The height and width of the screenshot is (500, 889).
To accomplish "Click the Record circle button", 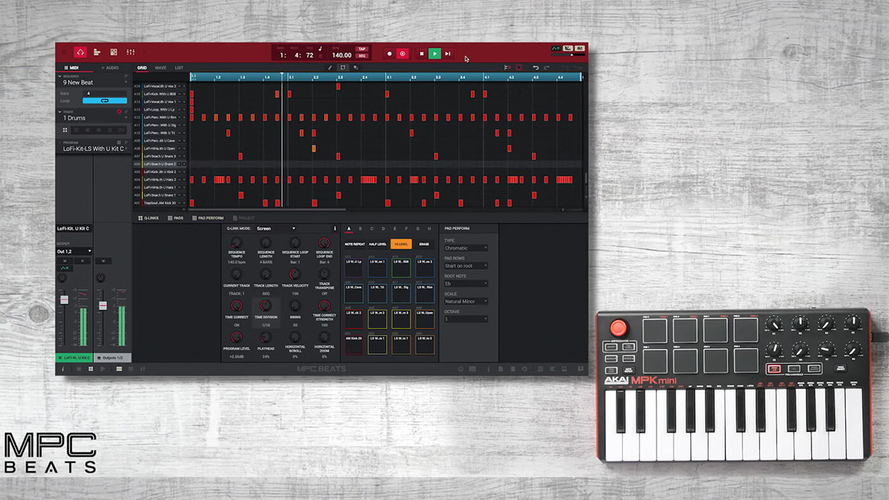I will click(389, 53).
